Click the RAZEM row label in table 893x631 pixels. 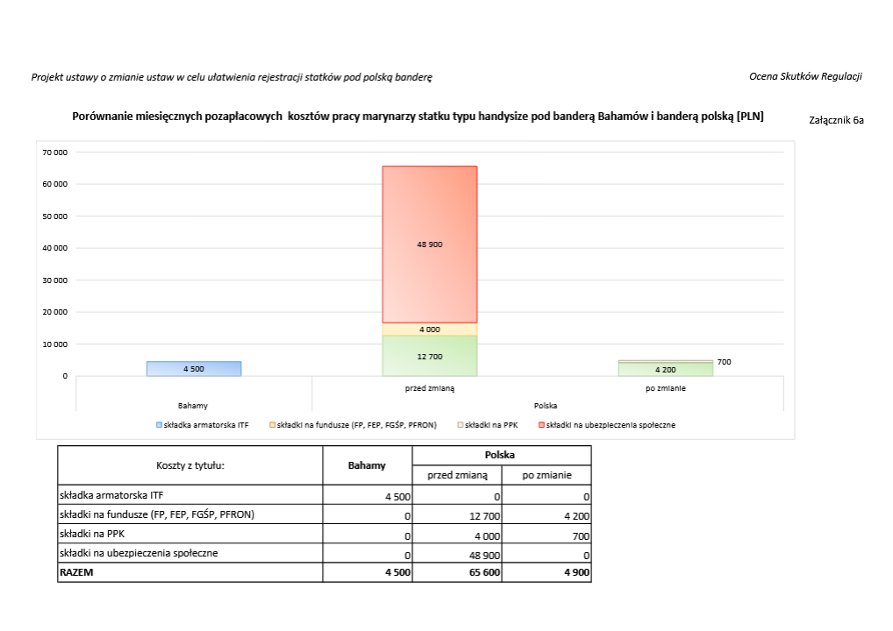click(x=76, y=573)
